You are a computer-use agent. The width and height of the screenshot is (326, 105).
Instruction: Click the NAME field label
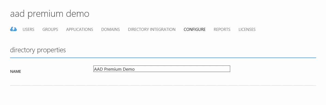tap(16, 71)
